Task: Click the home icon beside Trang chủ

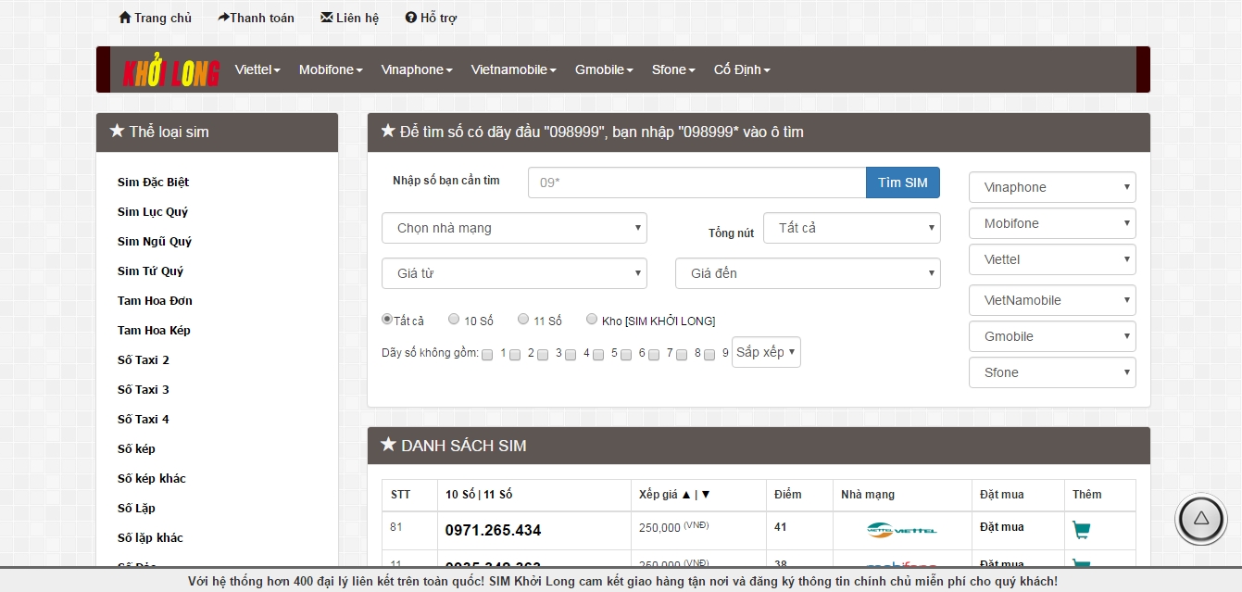Action: tap(125, 18)
